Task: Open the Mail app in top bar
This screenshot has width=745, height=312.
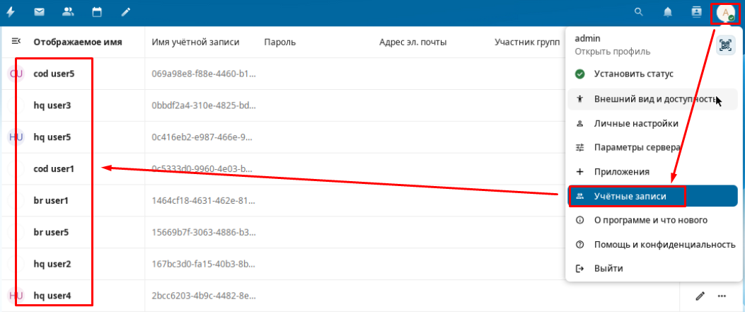Action: click(x=40, y=12)
